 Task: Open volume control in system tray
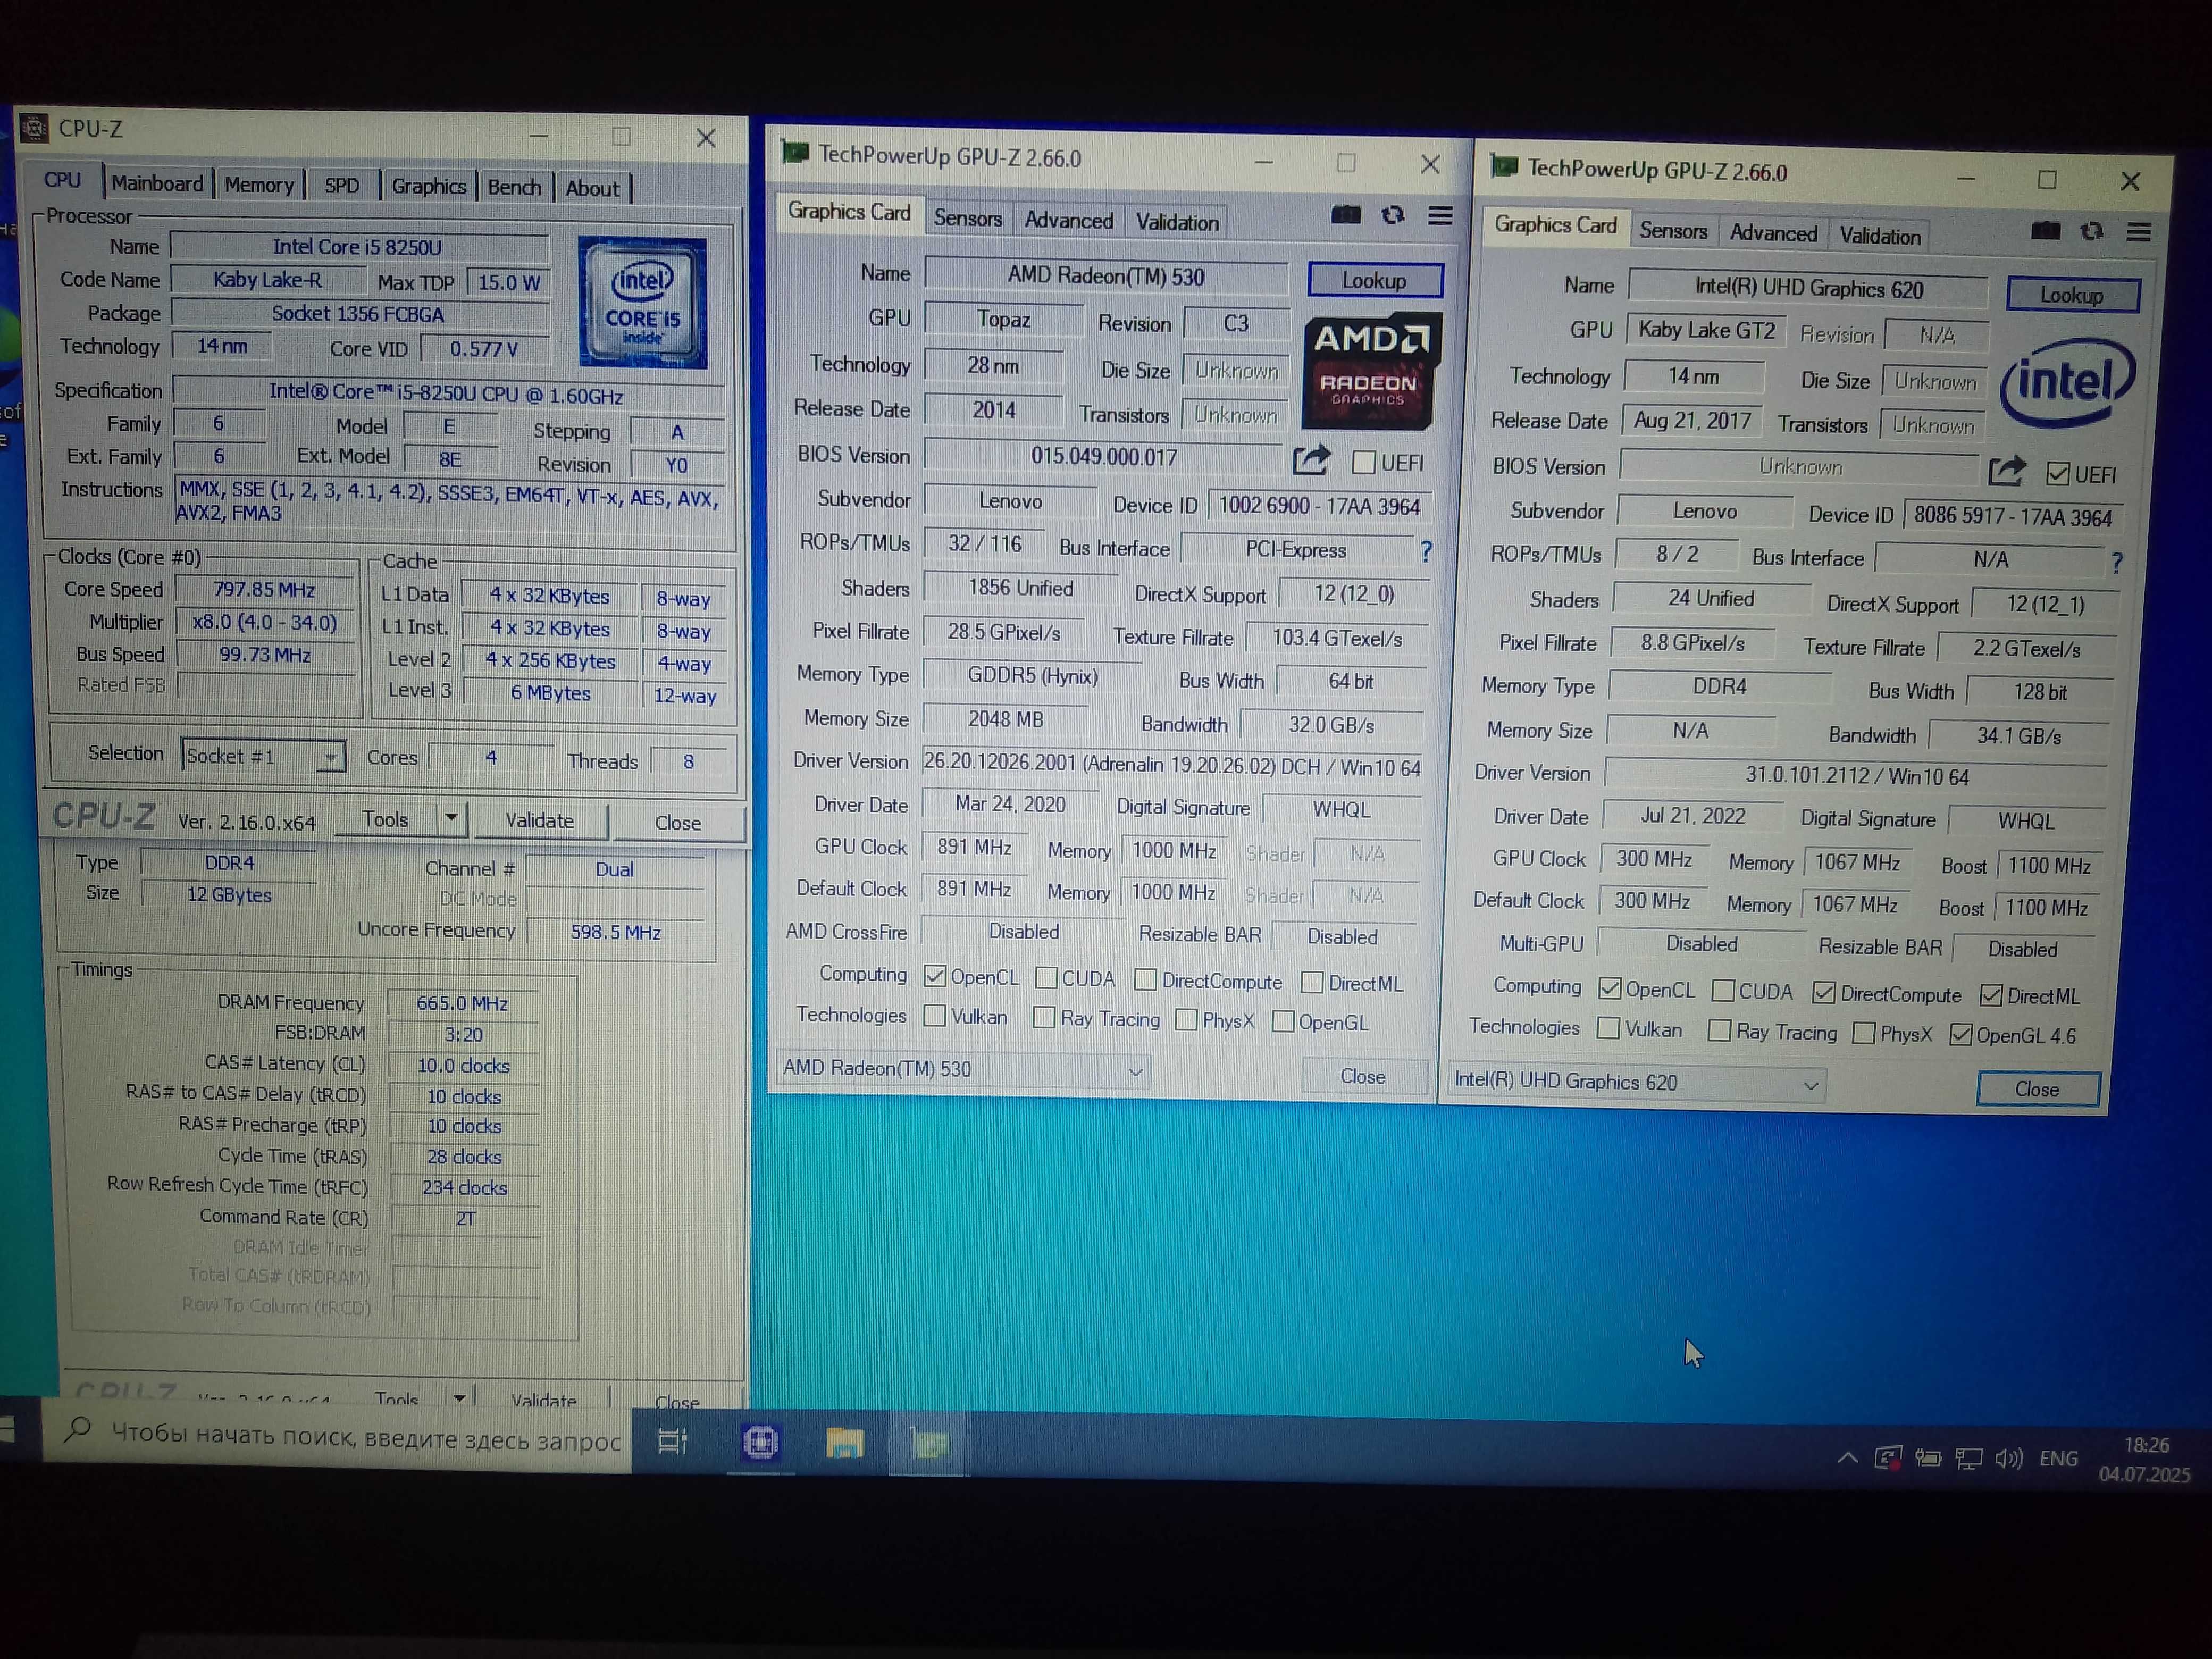click(x=2008, y=1458)
